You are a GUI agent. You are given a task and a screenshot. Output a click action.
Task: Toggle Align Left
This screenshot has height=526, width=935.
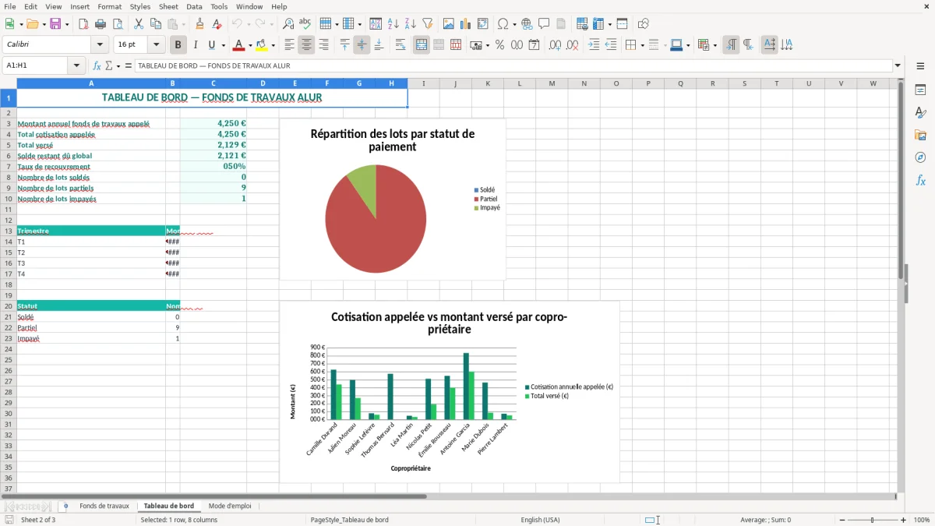tap(289, 45)
